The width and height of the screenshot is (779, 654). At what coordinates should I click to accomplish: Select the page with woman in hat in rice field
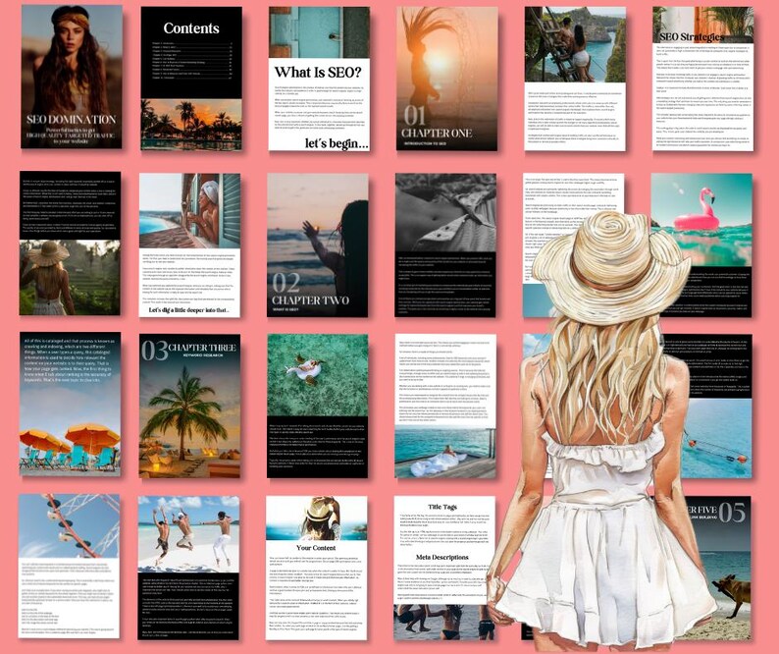pos(70,243)
